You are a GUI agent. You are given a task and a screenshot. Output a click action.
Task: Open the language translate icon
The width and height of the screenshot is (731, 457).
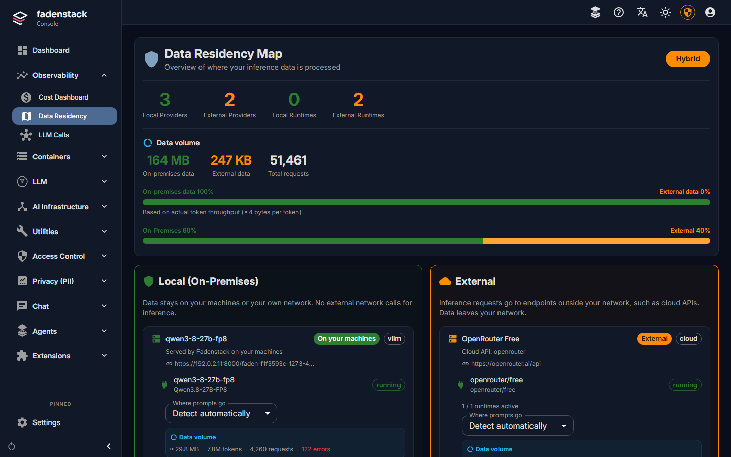point(642,12)
